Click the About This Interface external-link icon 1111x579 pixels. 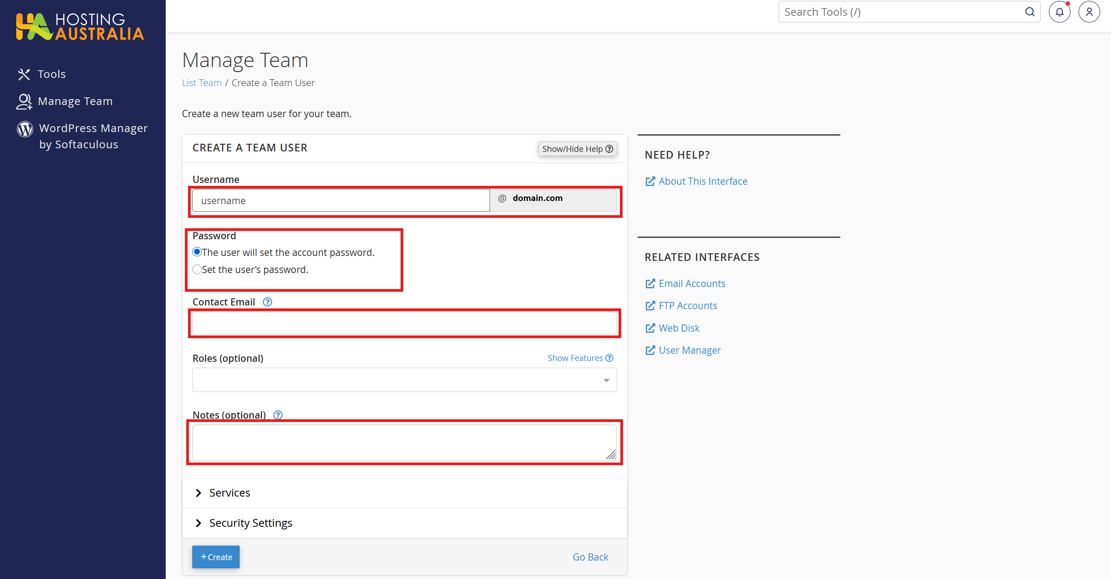pyautogui.click(x=650, y=181)
